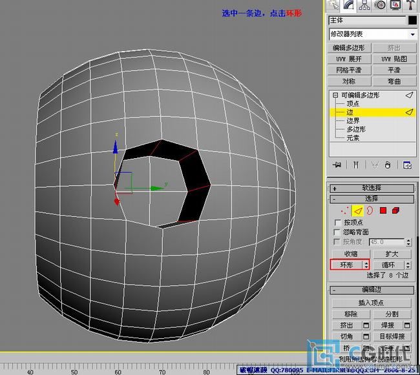
Task: Click the 插入顶点 button
Action: coord(372,303)
